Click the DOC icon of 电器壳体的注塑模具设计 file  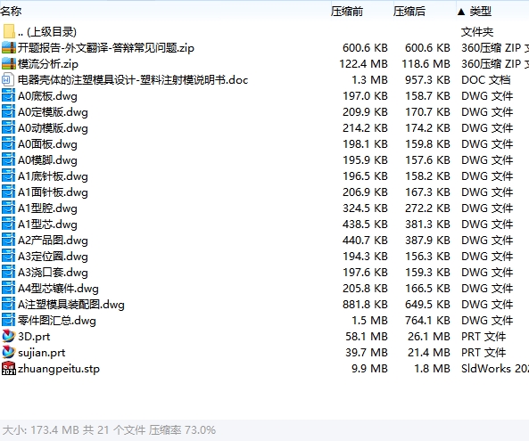tap(8, 80)
